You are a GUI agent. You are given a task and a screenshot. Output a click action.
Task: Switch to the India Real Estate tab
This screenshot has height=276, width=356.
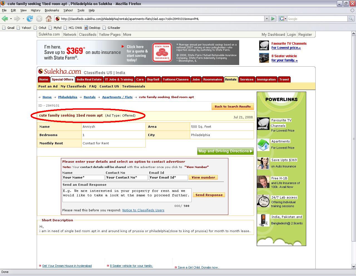89,79
